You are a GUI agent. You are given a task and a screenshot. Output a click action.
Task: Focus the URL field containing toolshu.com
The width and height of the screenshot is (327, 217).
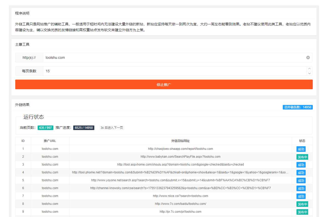tap(174, 58)
